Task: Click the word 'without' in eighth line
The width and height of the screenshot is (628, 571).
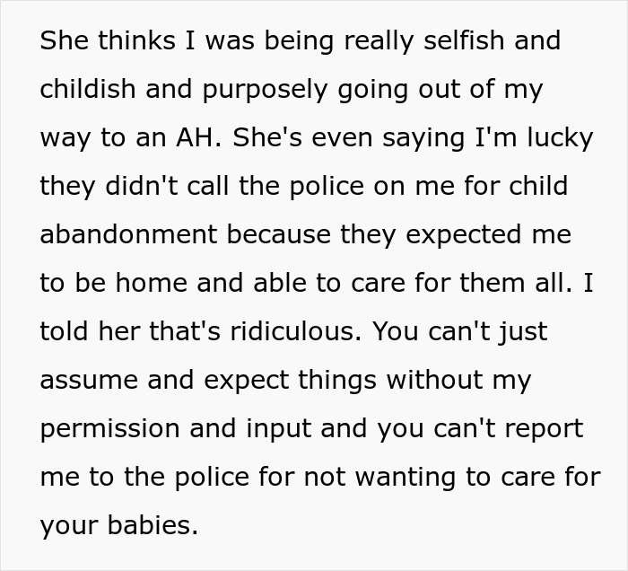Action: (x=434, y=380)
